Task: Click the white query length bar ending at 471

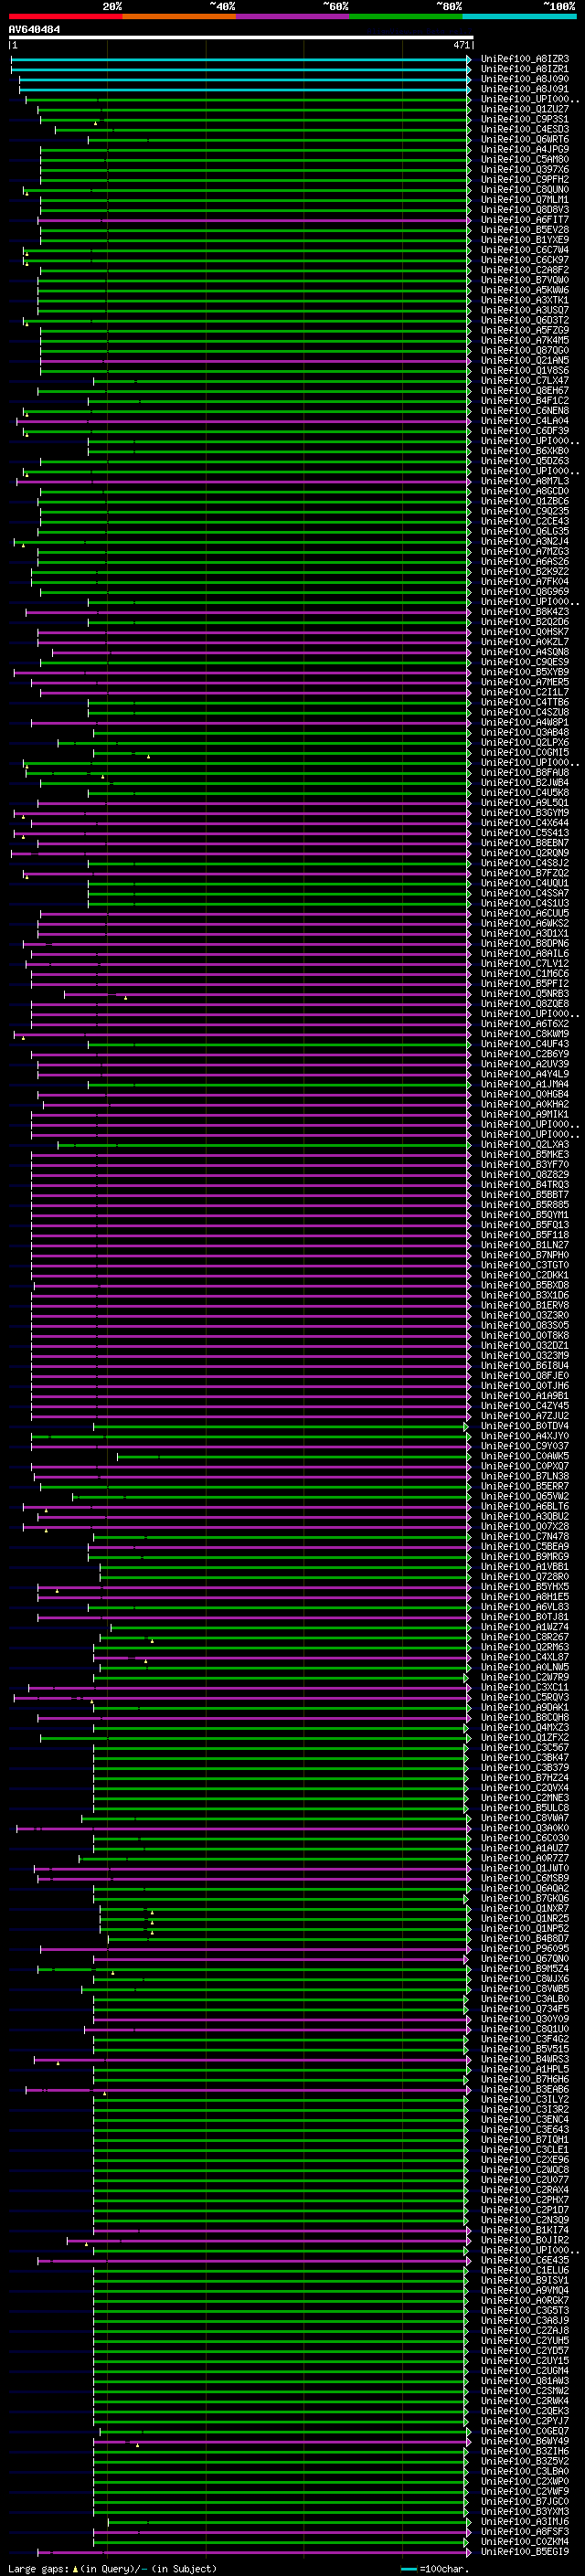Action: click(x=240, y=38)
